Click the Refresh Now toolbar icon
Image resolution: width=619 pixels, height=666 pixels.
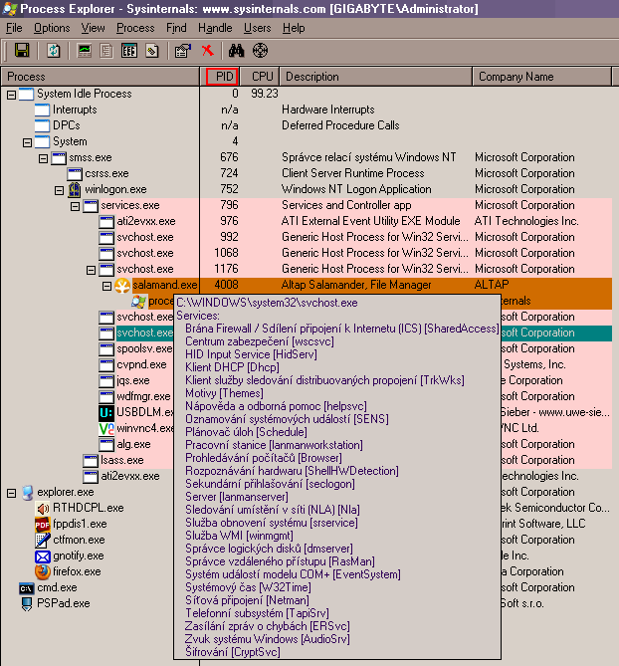click(x=53, y=50)
